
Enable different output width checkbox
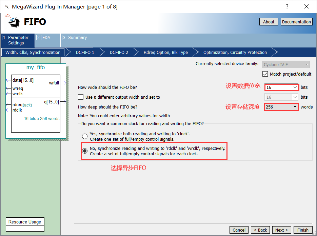coord(81,97)
